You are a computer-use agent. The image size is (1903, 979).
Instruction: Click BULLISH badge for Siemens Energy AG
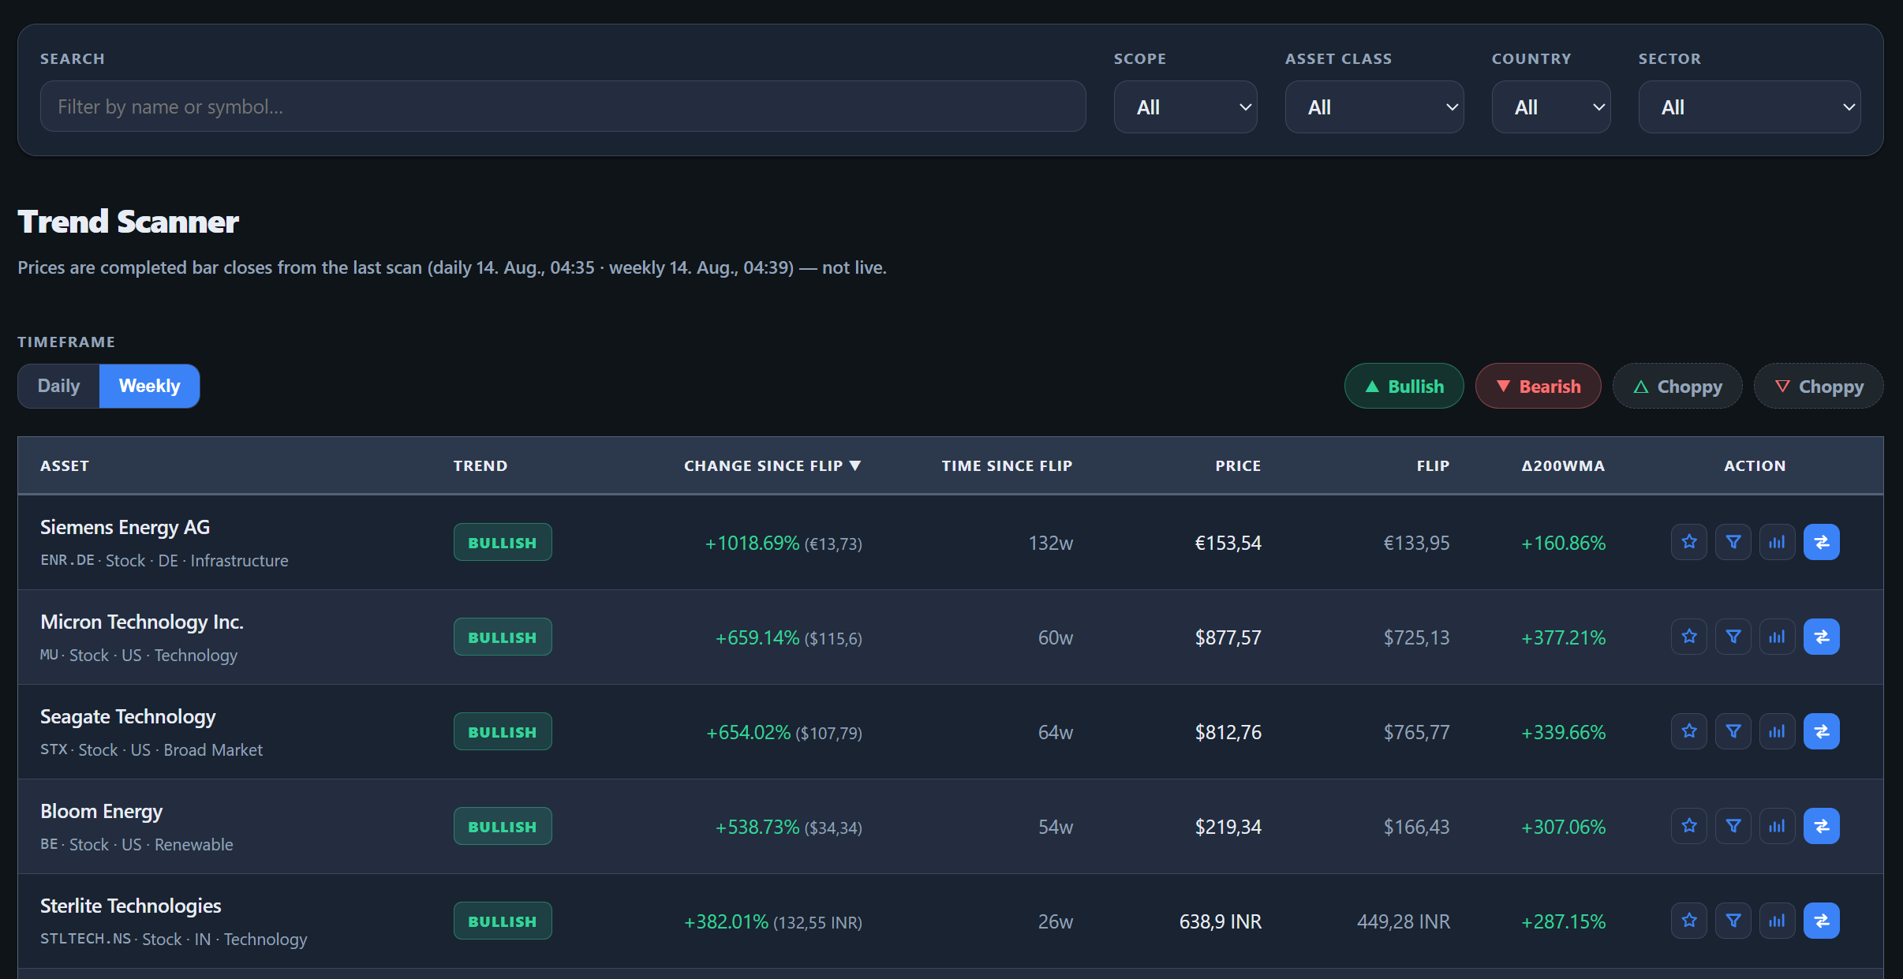click(x=502, y=542)
